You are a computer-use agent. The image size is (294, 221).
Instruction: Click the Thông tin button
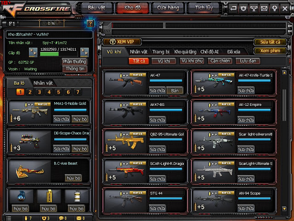coord(75,69)
